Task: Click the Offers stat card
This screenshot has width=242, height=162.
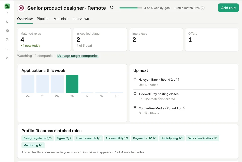Action: (212, 40)
